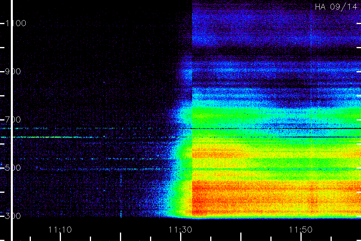Click the 900 frequency axis label
Viewport: 361px width, 241px height.
tap(13, 71)
